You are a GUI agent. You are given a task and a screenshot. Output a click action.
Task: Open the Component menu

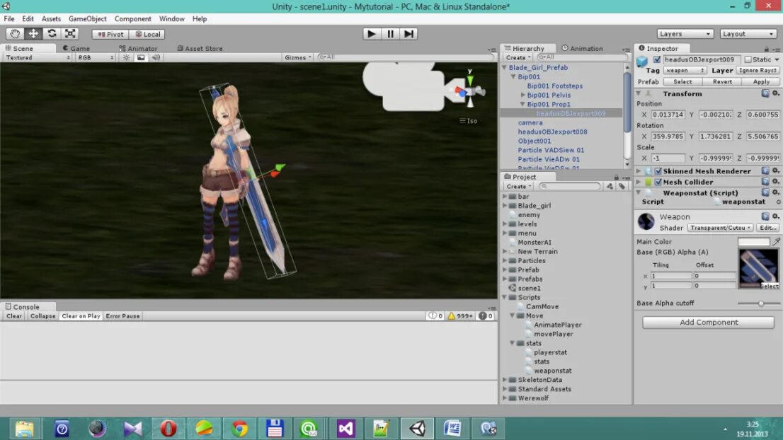132,18
